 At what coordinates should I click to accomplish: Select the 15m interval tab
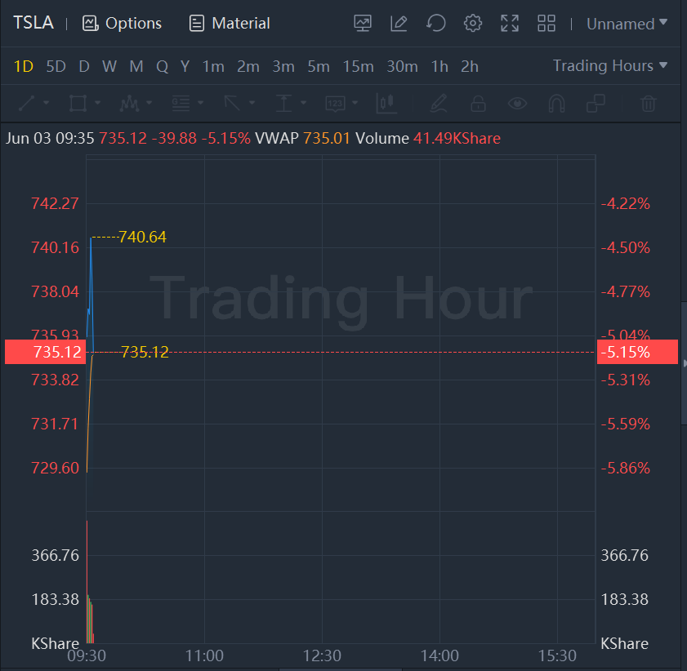(x=358, y=66)
